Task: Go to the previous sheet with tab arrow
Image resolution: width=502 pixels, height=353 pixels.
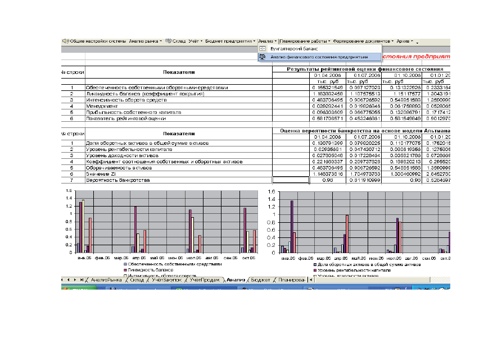Action: tap(69, 280)
